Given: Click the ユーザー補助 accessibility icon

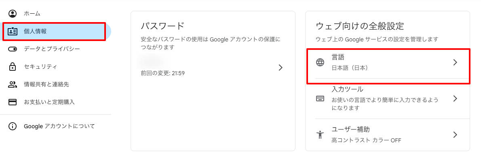Looking at the screenshot, I should (320, 135).
